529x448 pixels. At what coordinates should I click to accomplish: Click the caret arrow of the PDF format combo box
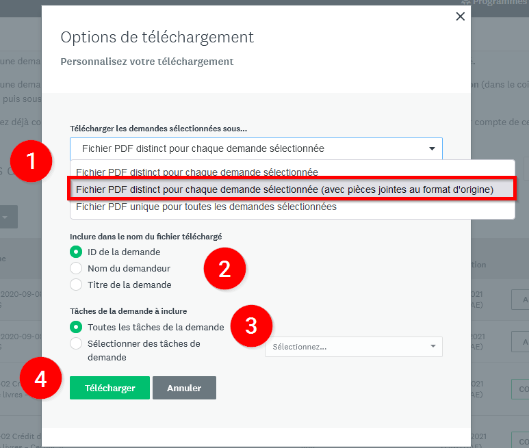(x=432, y=148)
